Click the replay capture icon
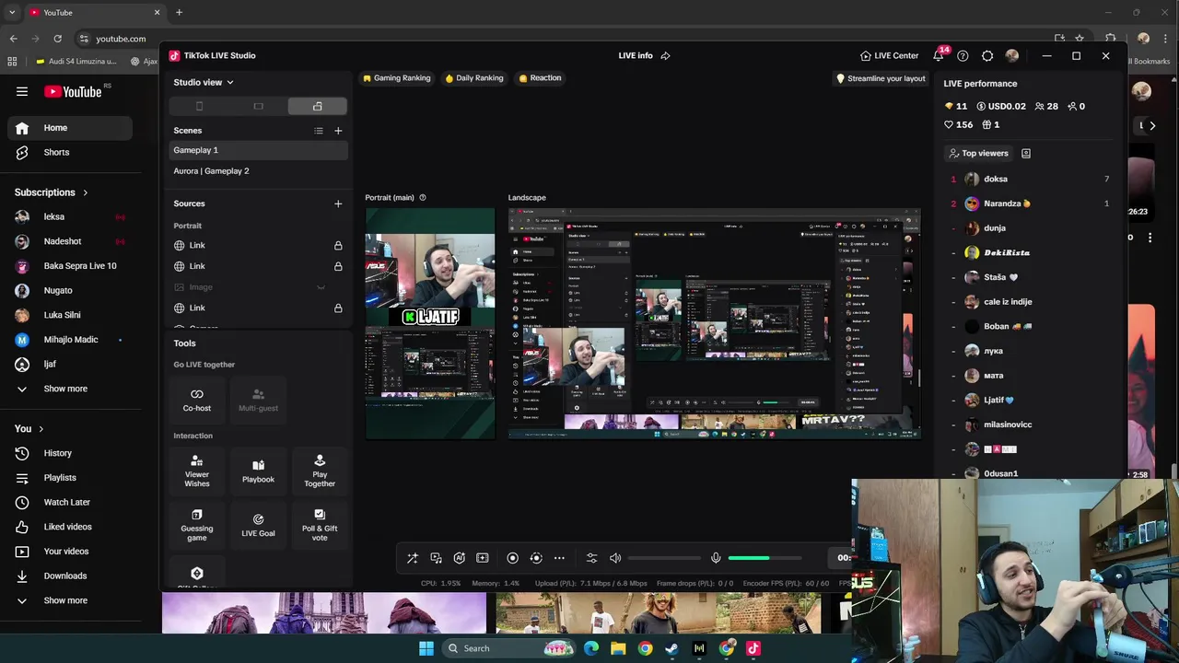The width and height of the screenshot is (1179, 663). (536, 558)
